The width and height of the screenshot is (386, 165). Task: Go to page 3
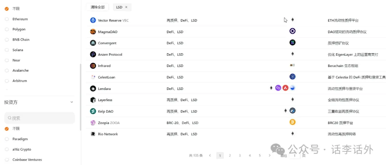pyautogui.click(x=240, y=155)
